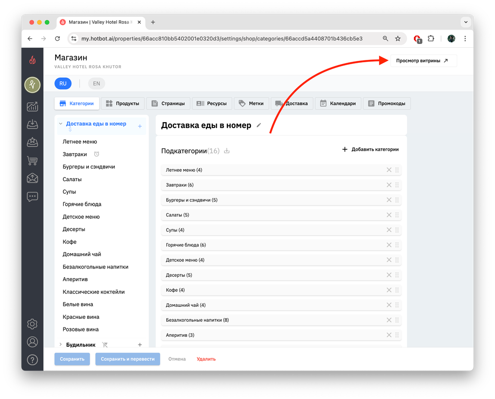The image size is (495, 399).
Task: Remove Кофе (4) subcategory row
Action: click(389, 290)
